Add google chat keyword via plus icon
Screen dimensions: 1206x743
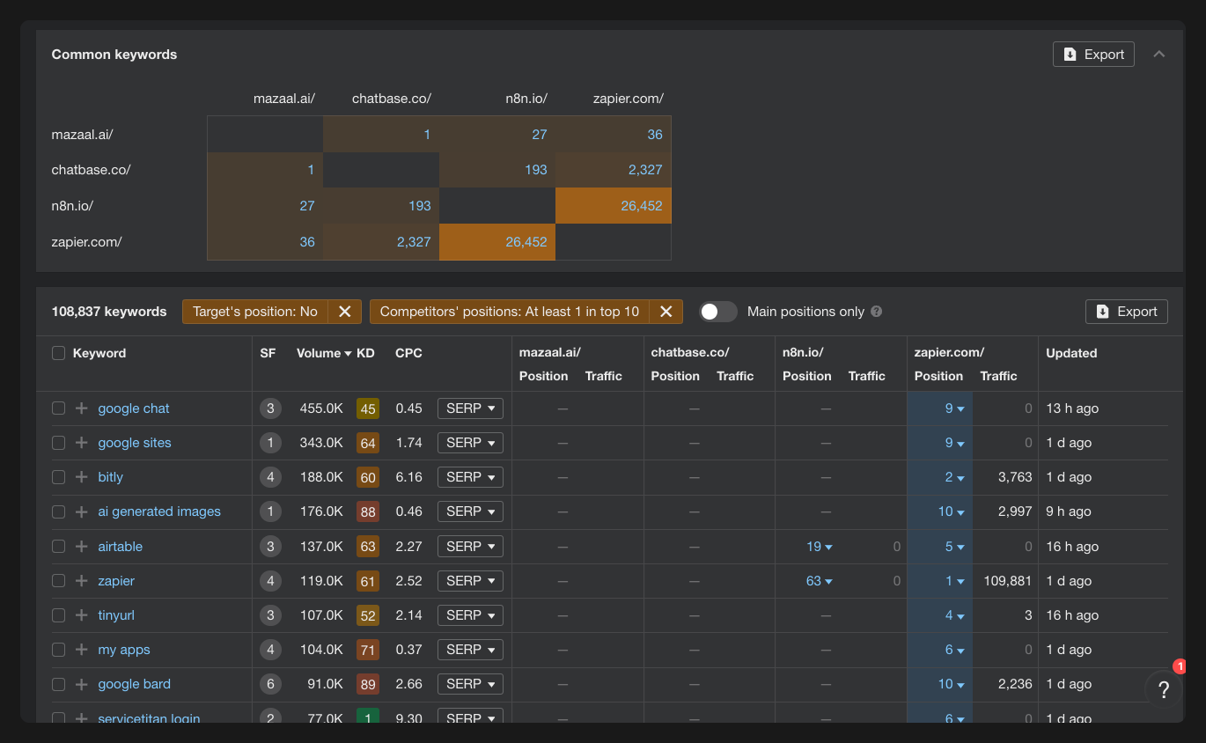(82, 408)
